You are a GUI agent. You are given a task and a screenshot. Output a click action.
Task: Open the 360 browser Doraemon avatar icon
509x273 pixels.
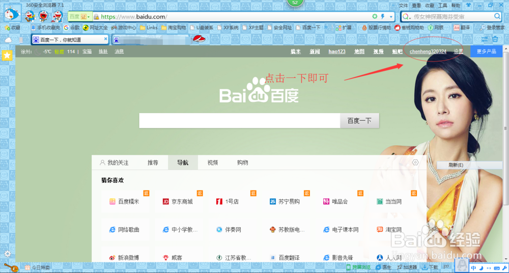(x=13, y=14)
